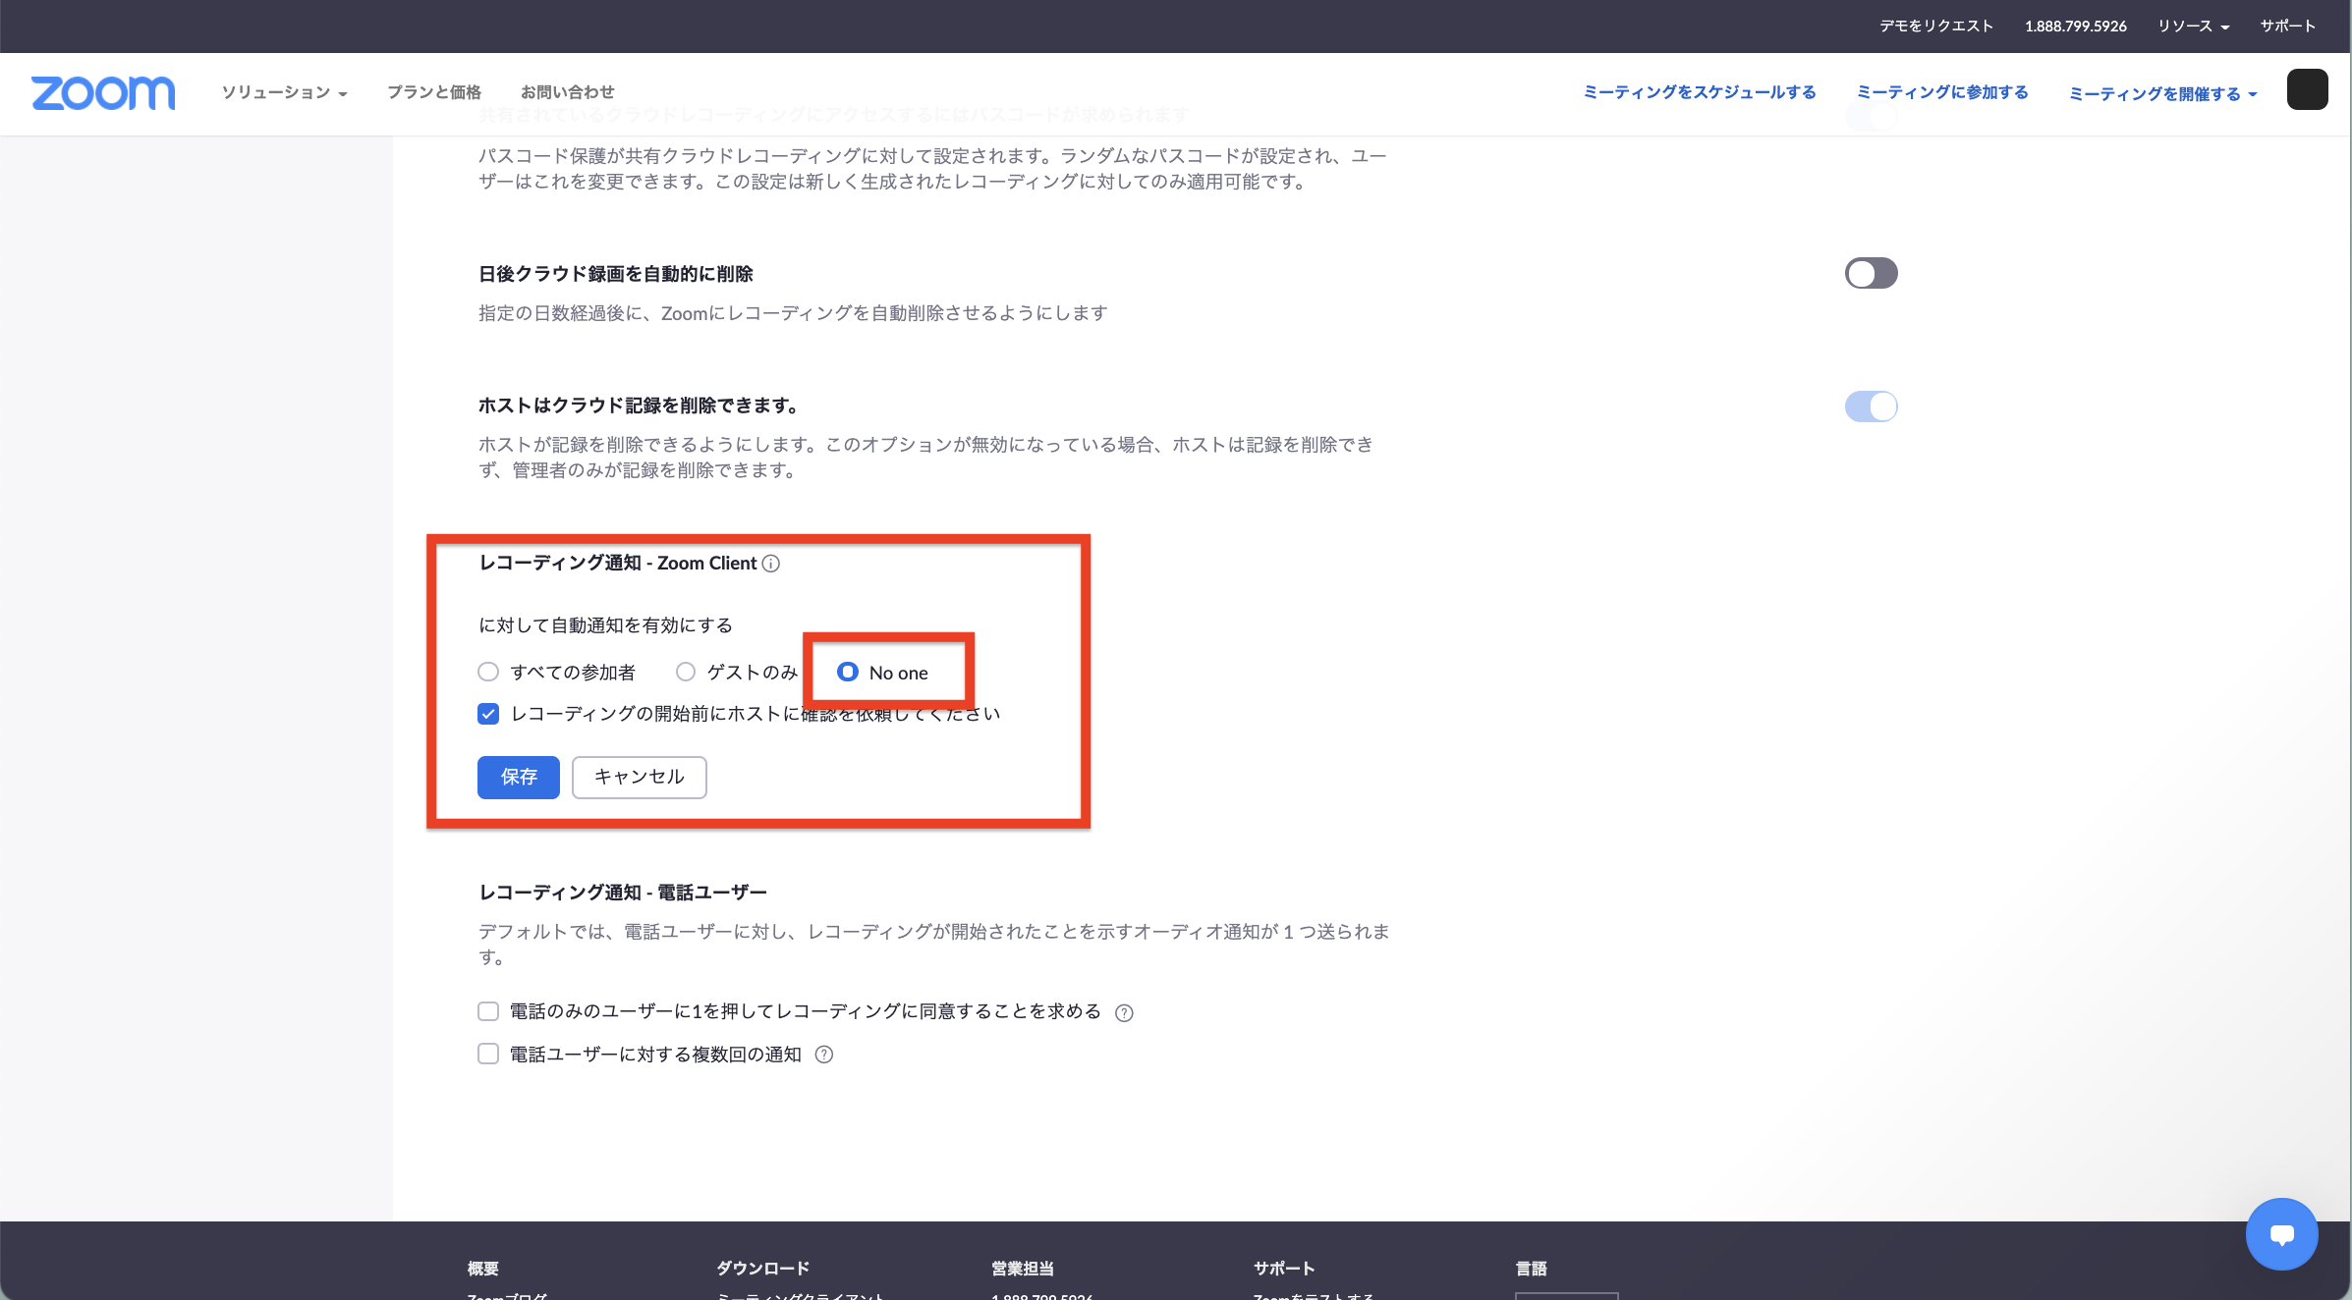Toggle host can delete cloud recordings switch
This screenshot has height=1300, width=2352.
tap(1871, 406)
